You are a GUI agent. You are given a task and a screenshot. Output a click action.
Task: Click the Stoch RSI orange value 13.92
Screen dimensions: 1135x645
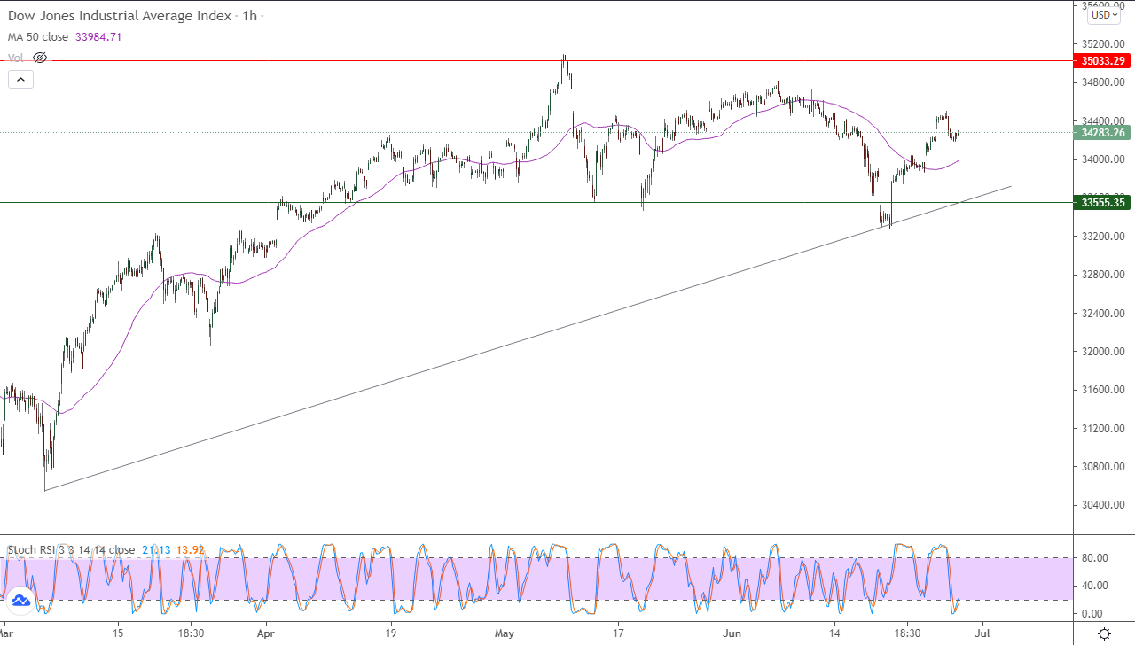(x=190, y=550)
